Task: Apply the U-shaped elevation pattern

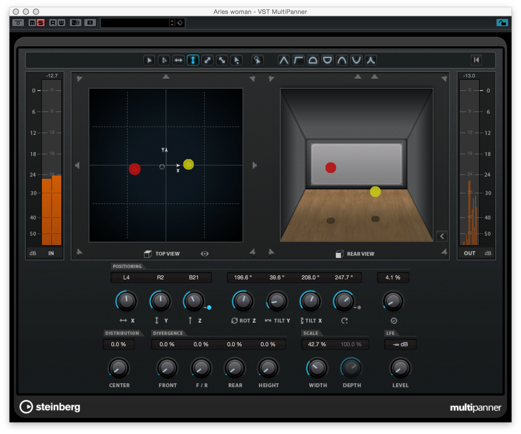Action: point(356,60)
